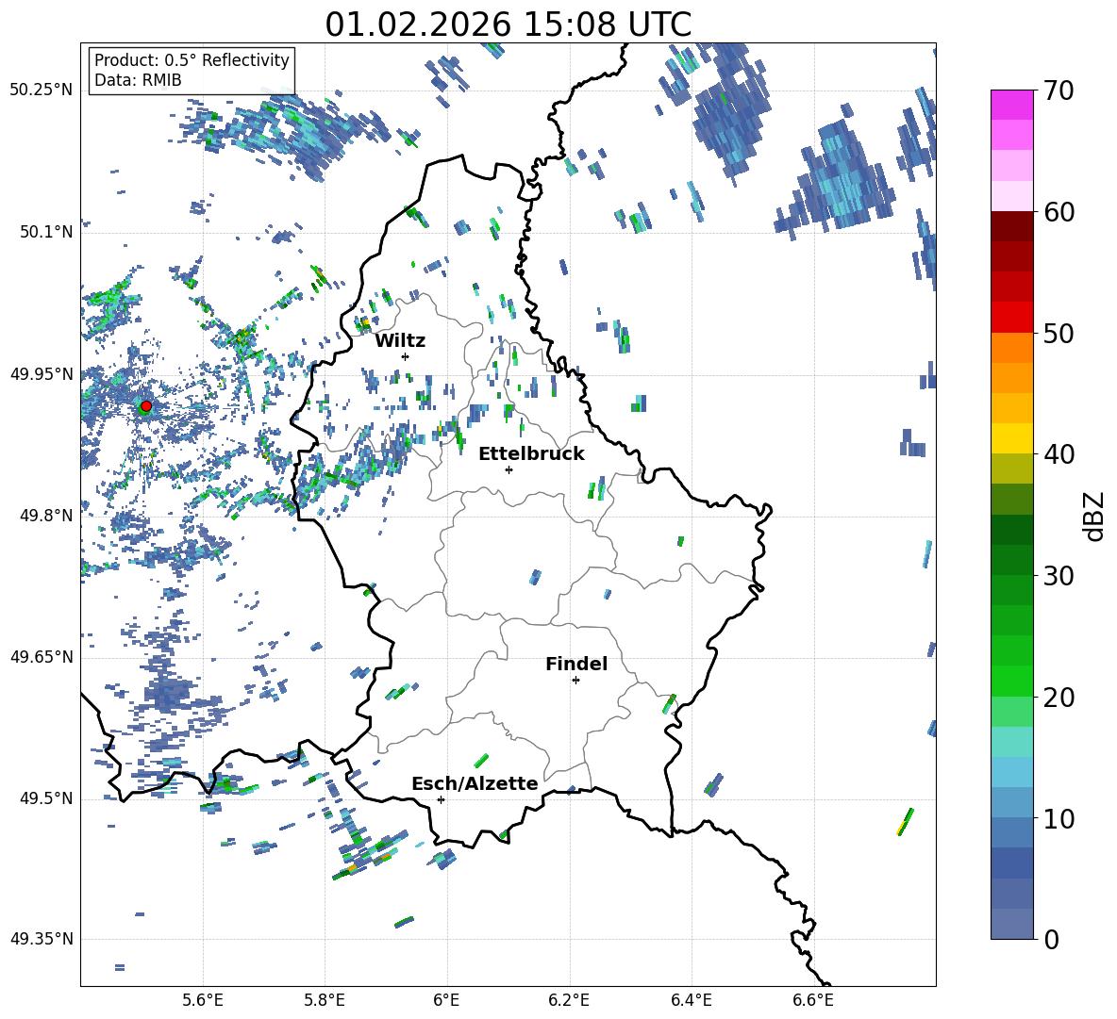
Task: Click the 5.8°E longitude label
Action: coord(325,1000)
